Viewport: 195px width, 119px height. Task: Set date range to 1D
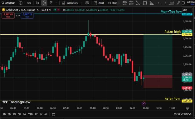tap(4, 114)
